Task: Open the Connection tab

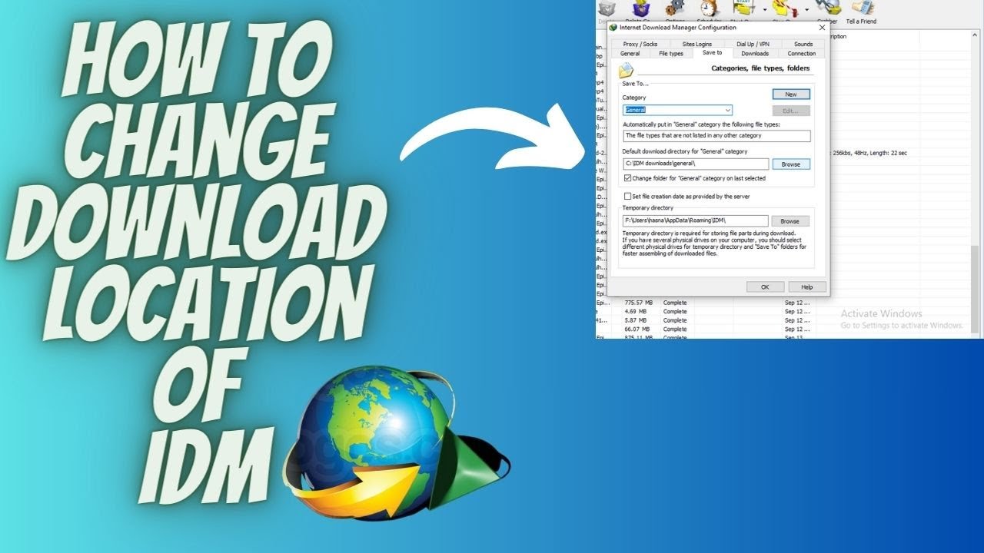Action: pos(802,54)
